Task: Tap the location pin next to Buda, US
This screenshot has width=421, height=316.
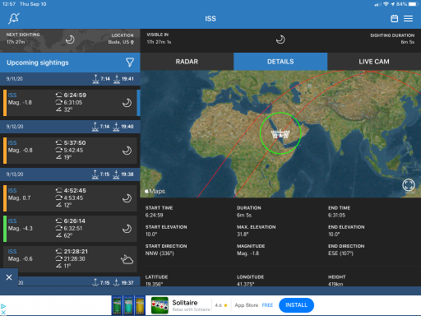Action: (132, 42)
